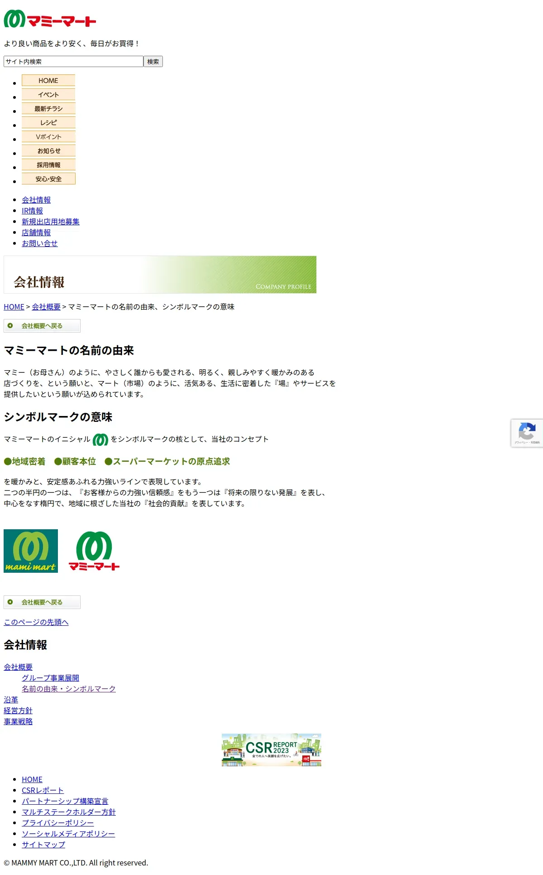The image size is (543, 875).
Task: Click the 検索 search button
Action: [153, 62]
